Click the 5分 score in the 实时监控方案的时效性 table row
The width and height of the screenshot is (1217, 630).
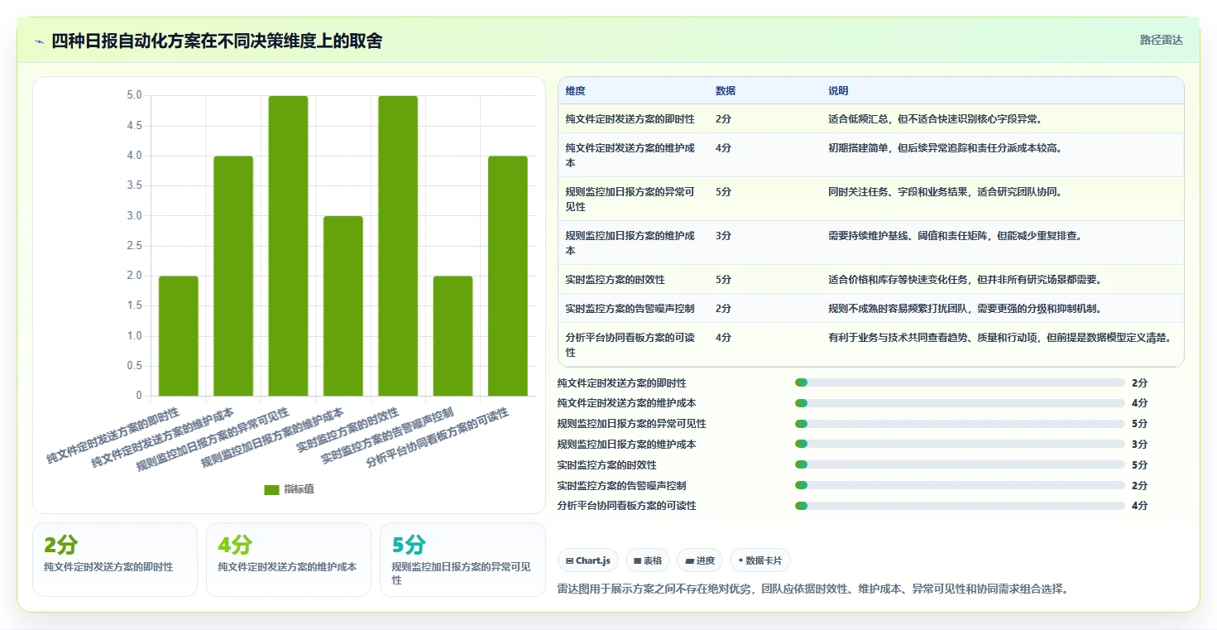click(x=723, y=280)
